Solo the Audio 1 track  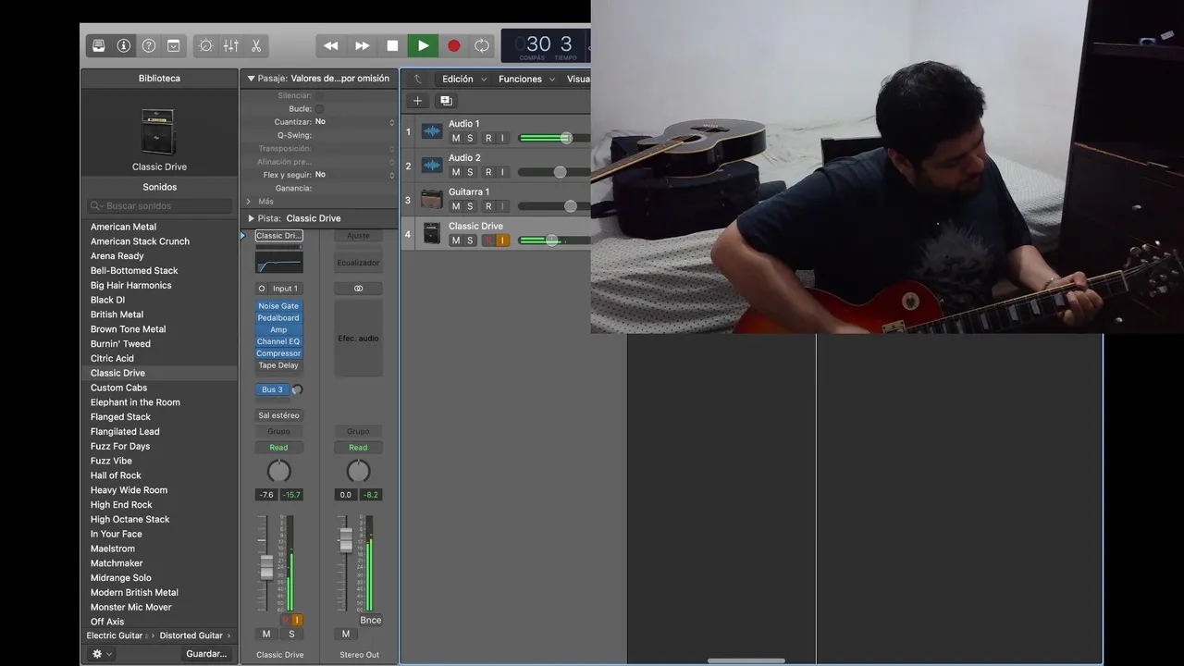click(x=470, y=139)
